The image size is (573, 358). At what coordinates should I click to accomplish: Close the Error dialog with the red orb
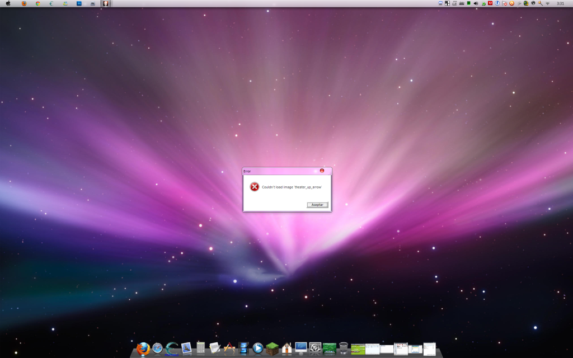(x=322, y=171)
